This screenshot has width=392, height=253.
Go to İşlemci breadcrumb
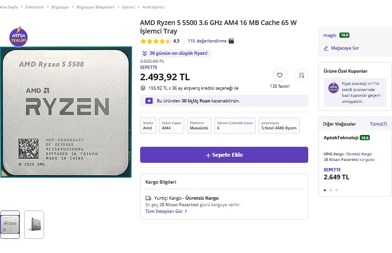click(x=128, y=7)
